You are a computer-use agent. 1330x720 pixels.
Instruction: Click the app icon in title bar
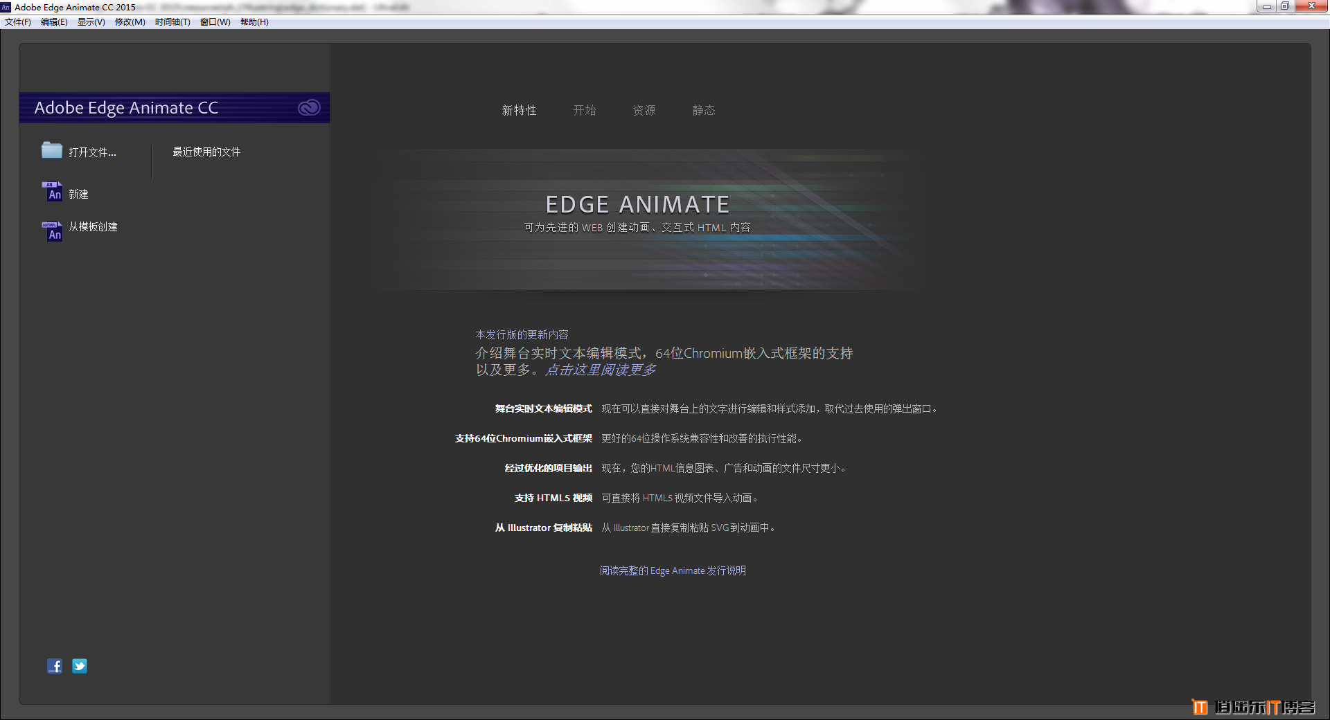(x=6, y=7)
